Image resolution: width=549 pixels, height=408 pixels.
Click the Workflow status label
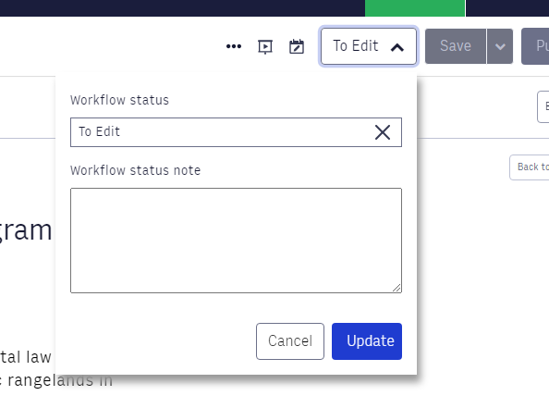[119, 100]
